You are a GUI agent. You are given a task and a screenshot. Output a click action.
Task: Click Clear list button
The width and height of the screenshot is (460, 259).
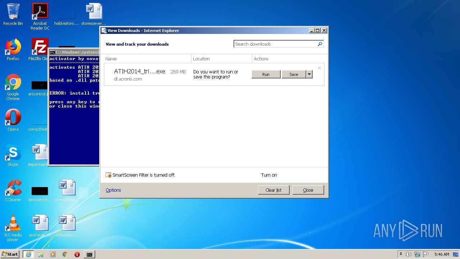273,190
